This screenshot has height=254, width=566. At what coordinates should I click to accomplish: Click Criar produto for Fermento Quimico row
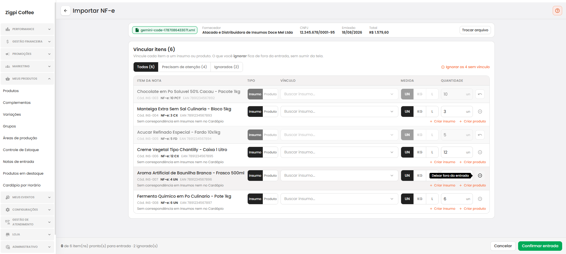(473, 209)
